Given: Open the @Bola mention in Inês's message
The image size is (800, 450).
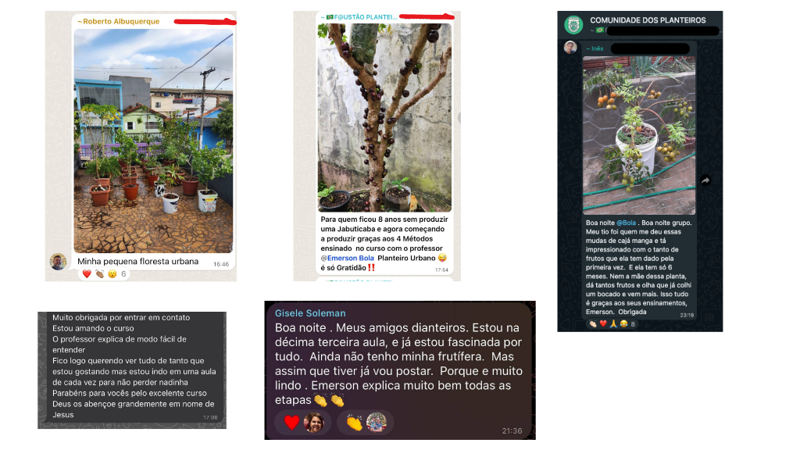Looking at the screenshot, I should point(626,223).
